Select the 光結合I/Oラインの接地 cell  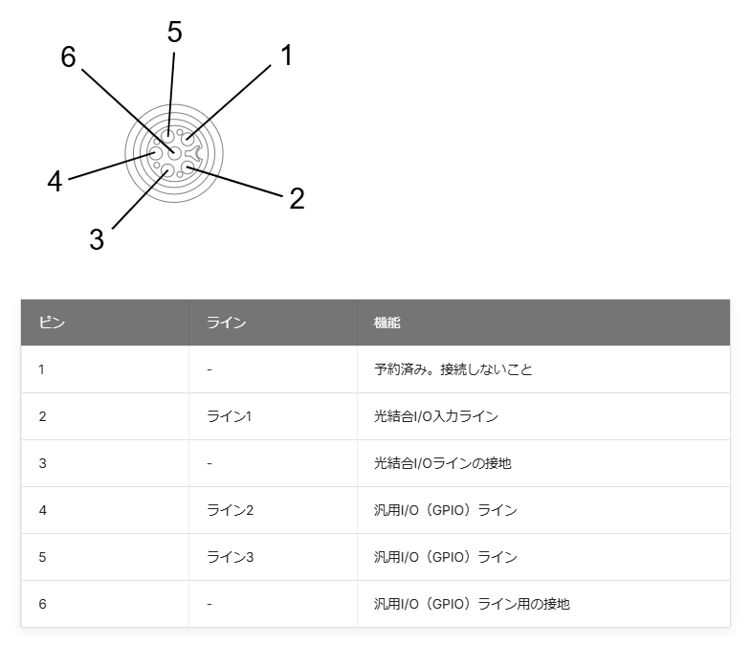point(543,463)
